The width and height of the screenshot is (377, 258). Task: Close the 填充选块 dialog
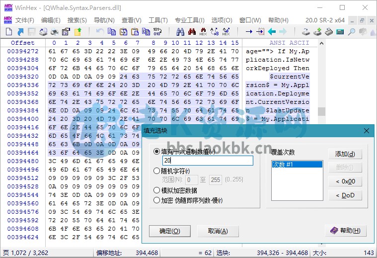[x=367, y=131]
